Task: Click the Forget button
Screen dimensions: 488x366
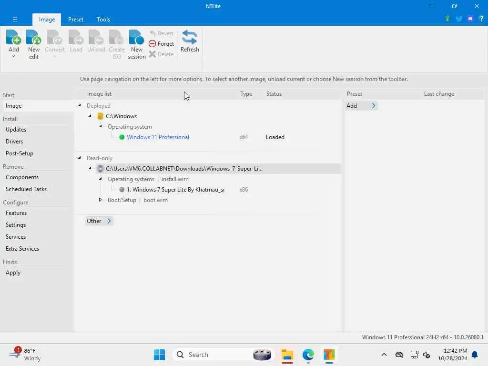Action: [161, 43]
